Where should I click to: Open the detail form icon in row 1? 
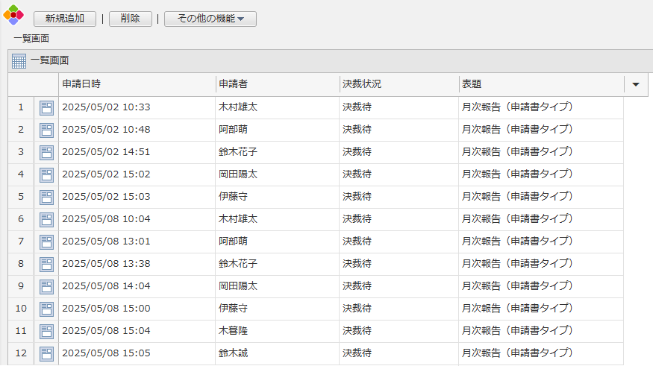click(46, 107)
